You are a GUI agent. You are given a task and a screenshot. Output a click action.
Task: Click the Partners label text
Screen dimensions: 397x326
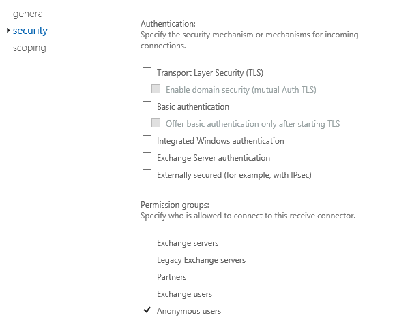tap(172, 277)
